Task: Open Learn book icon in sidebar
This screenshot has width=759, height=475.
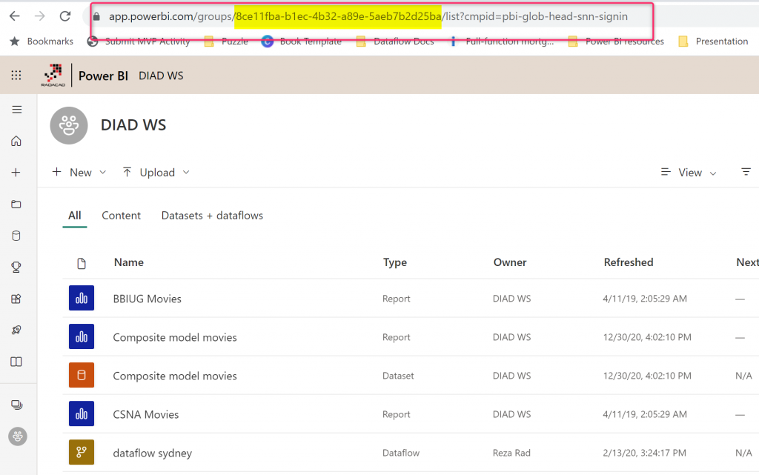Action: pos(16,362)
